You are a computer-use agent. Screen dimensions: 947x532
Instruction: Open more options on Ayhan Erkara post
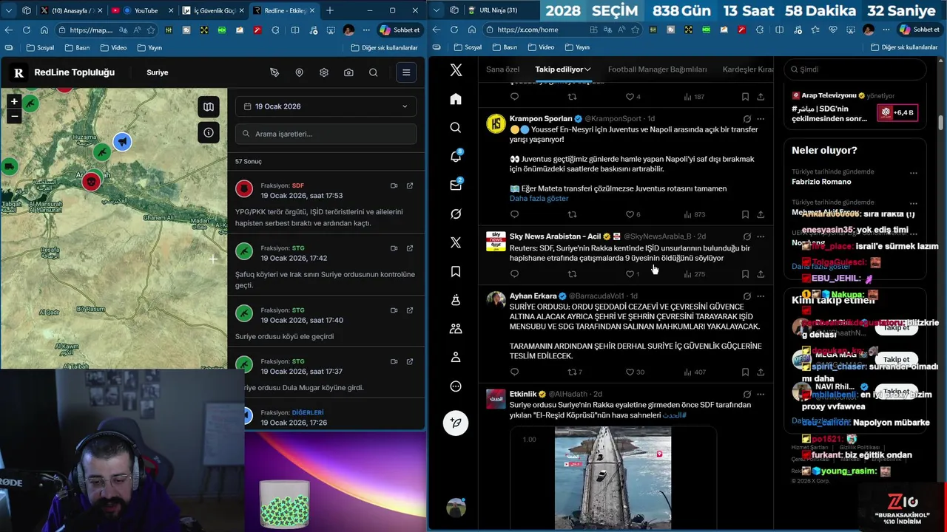point(761,296)
